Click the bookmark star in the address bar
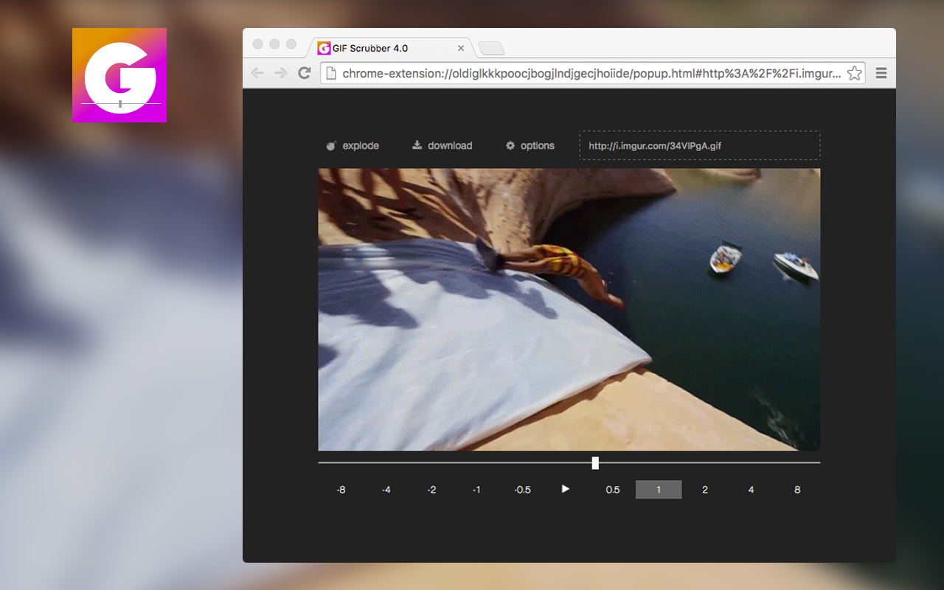Viewport: 944px width, 590px height. pyautogui.click(x=854, y=73)
